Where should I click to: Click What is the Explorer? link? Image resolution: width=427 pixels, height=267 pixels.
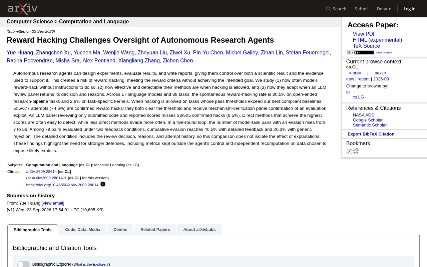[x=91, y=264]
